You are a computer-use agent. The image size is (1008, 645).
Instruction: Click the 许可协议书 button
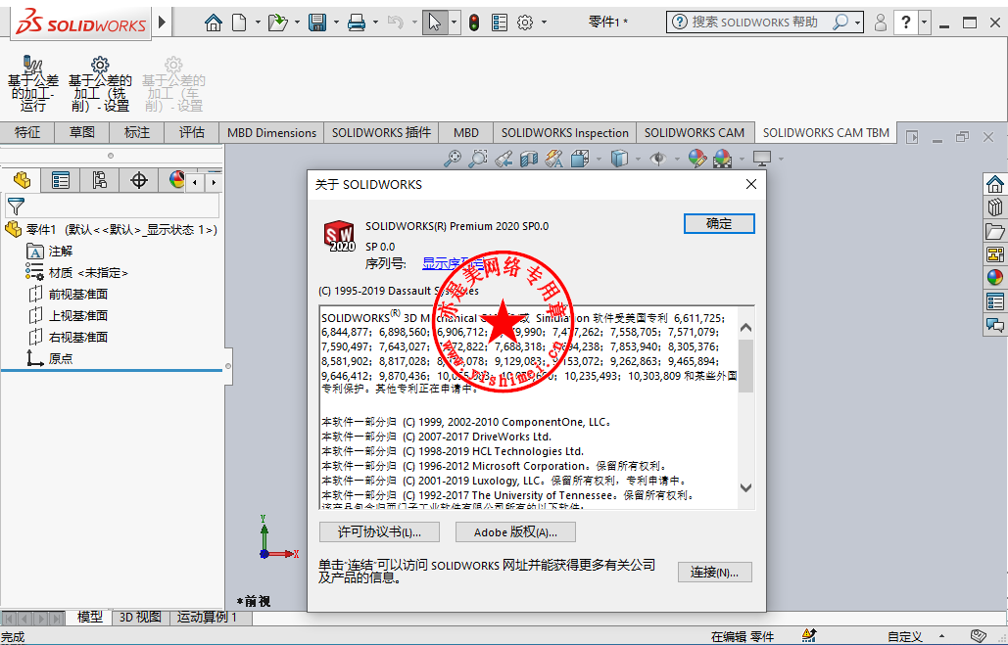point(379,532)
